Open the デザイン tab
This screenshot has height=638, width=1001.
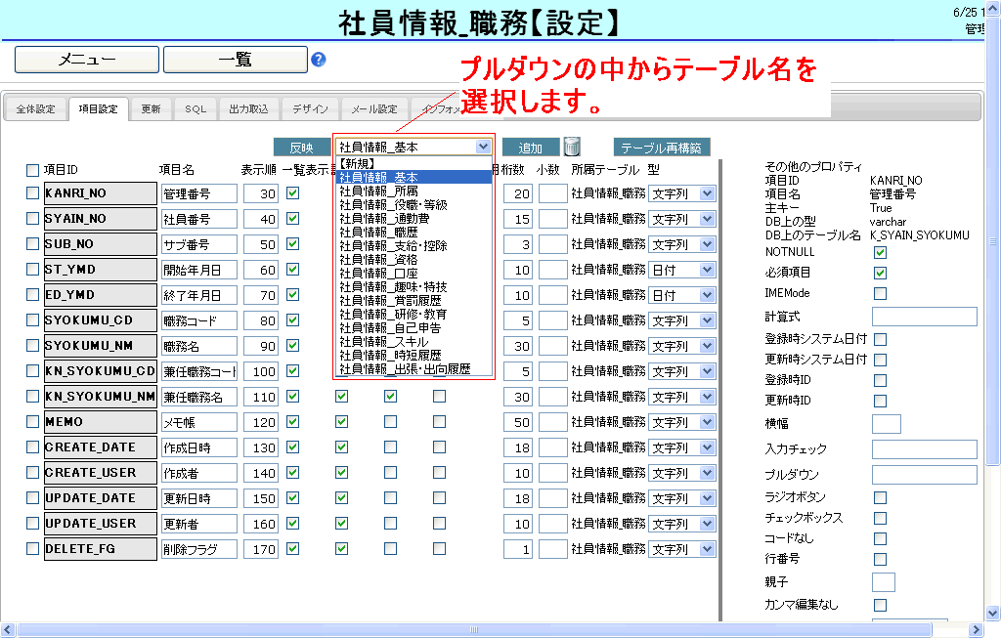(310, 109)
